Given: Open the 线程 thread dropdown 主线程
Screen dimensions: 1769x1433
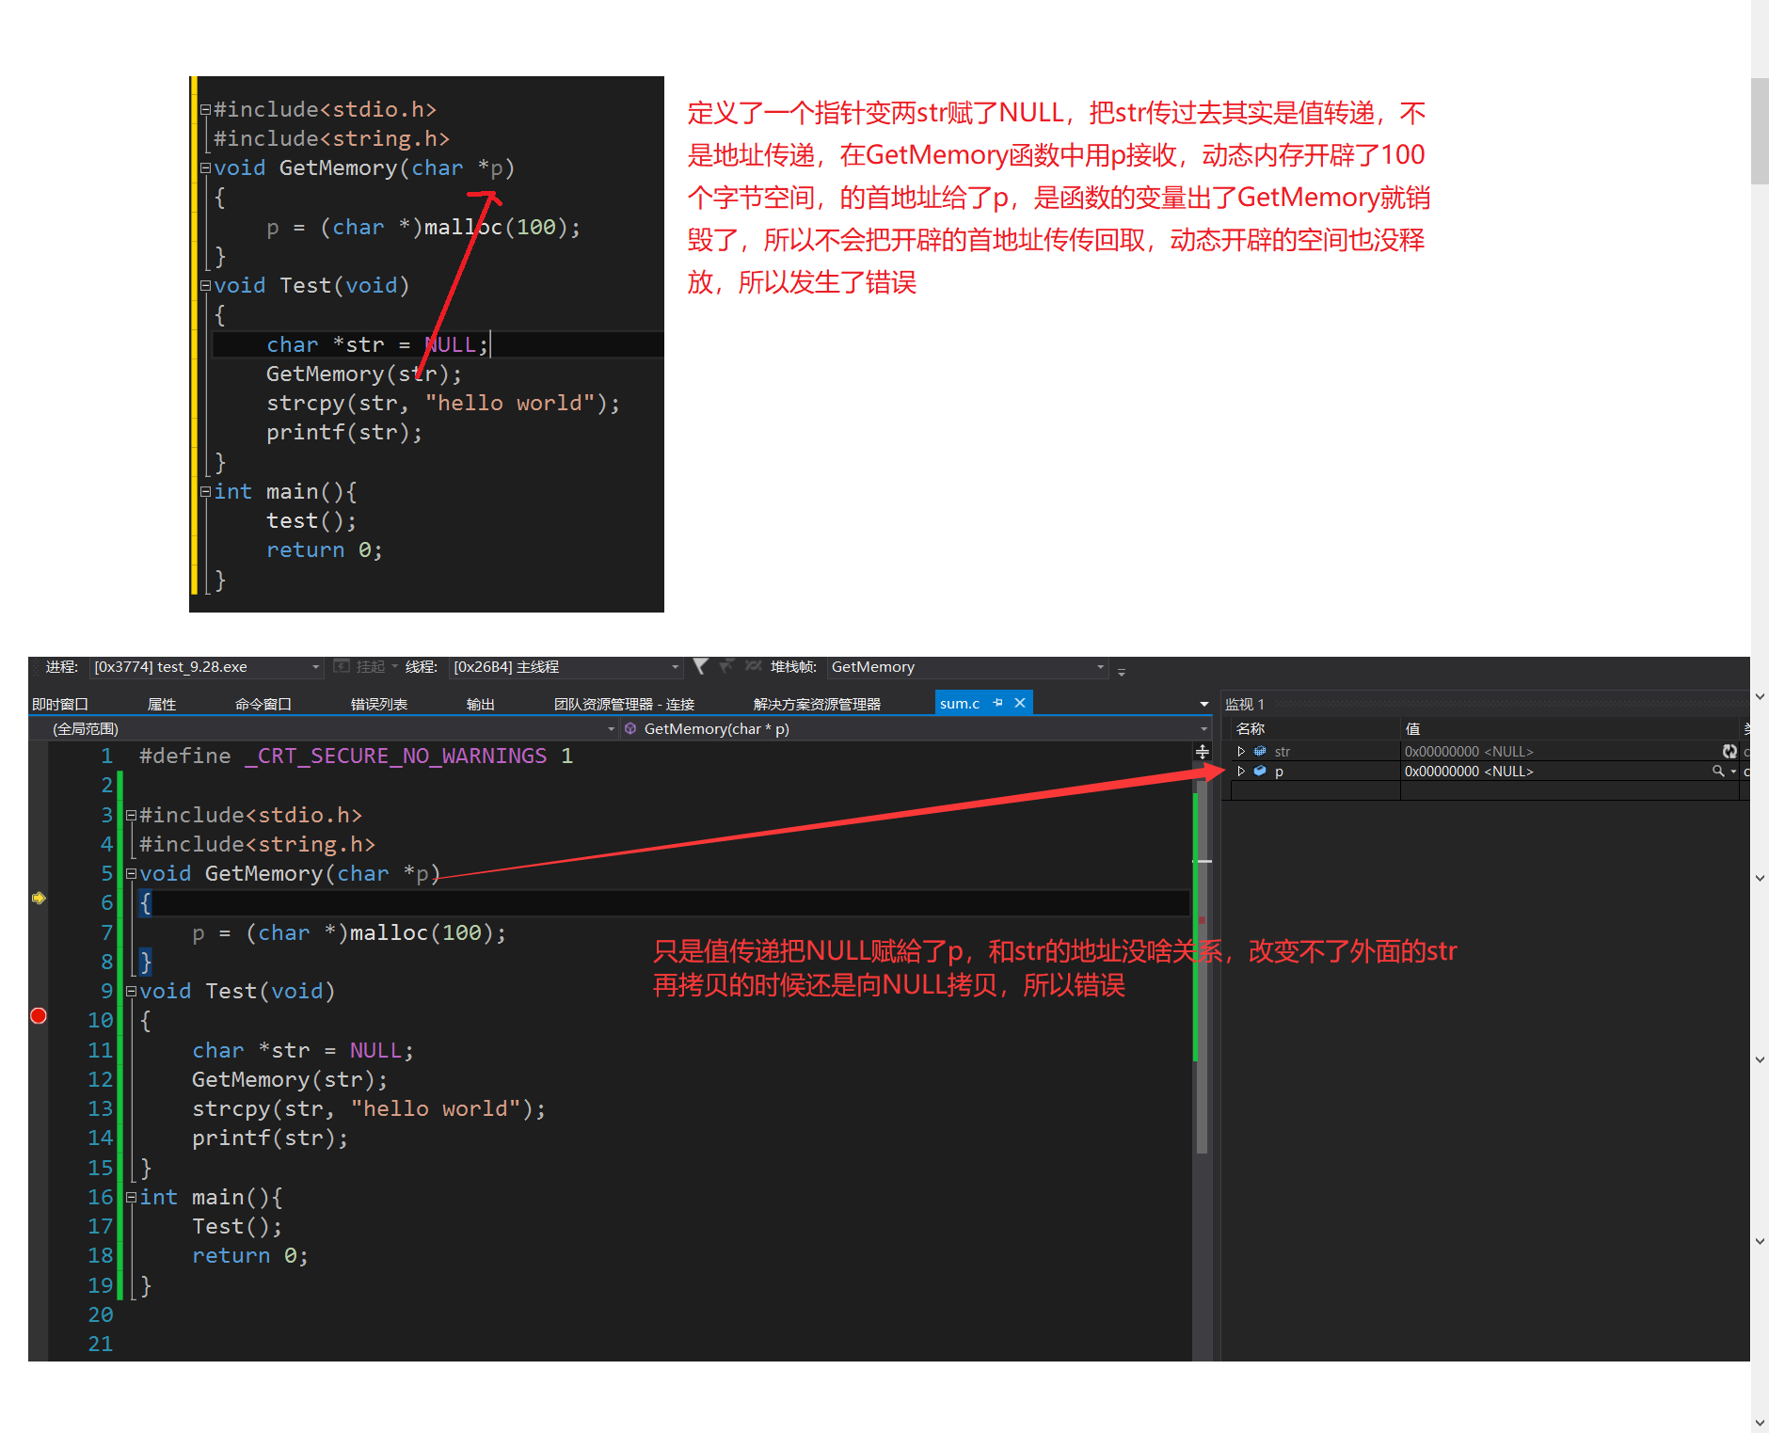Looking at the screenshot, I should click(x=566, y=667).
